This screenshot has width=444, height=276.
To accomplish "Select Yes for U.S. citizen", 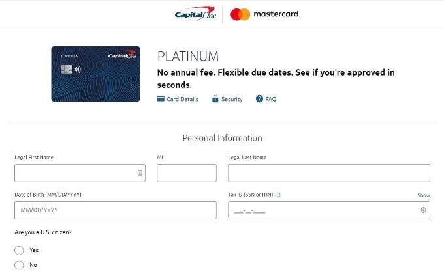I will click(x=19, y=251).
